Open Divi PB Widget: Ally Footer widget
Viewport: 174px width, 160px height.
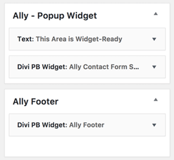pyautogui.click(x=87, y=125)
